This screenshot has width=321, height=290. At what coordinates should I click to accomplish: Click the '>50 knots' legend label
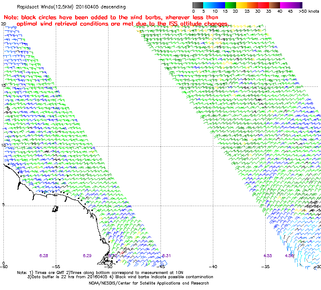[309, 11]
